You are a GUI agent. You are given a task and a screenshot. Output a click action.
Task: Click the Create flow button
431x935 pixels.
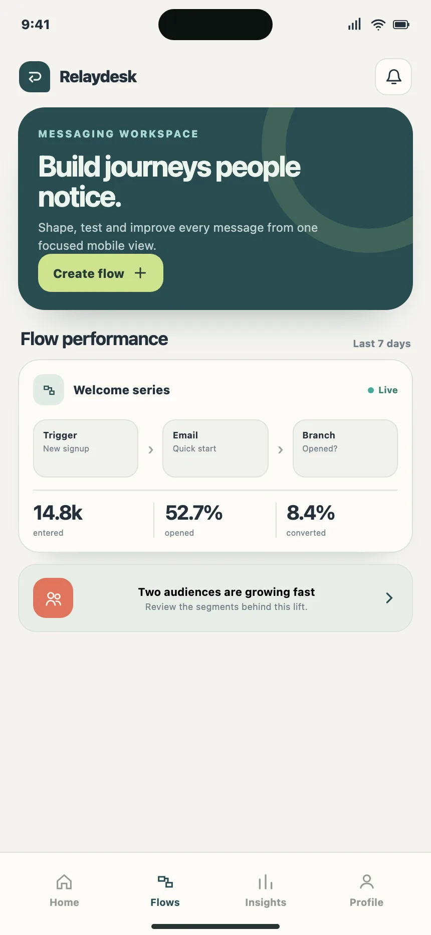pos(101,273)
